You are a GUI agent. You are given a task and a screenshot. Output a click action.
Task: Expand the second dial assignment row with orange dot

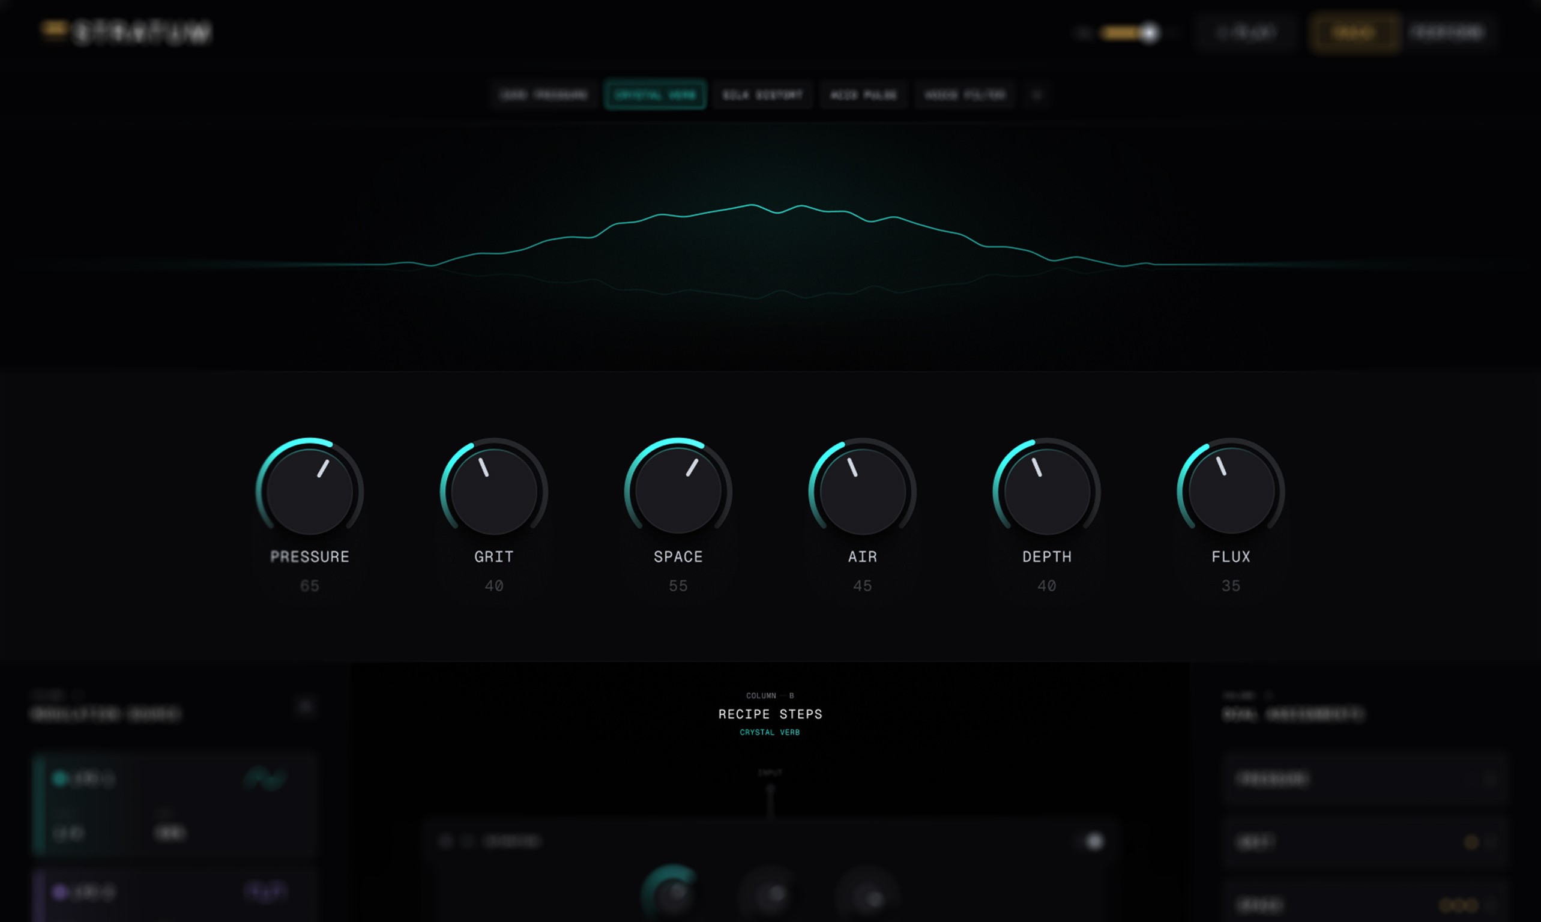pyautogui.click(x=1490, y=842)
